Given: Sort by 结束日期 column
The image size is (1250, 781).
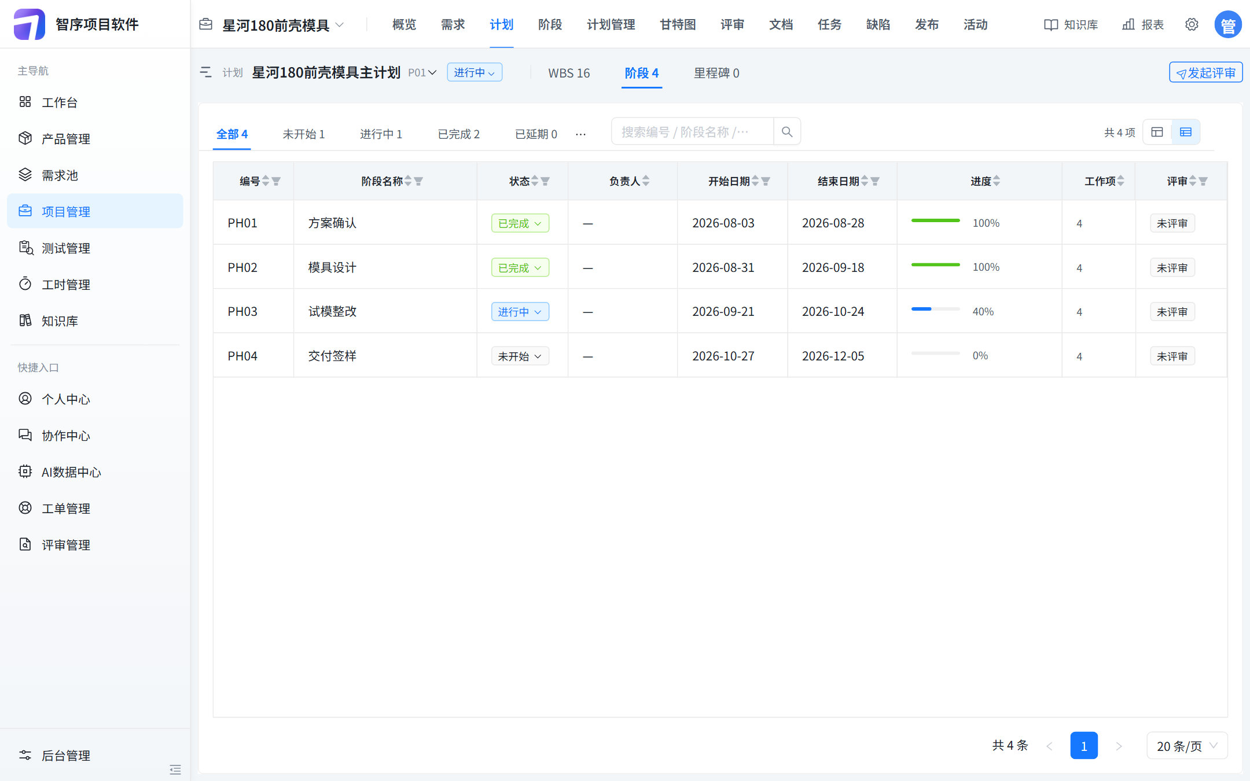Looking at the screenshot, I should [865, 181].
